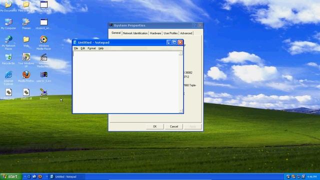320x180 pixels.
Task: Click OK in System Properties dialog
Action: (155, 126)
